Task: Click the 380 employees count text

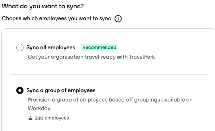Action: (52, 118)
